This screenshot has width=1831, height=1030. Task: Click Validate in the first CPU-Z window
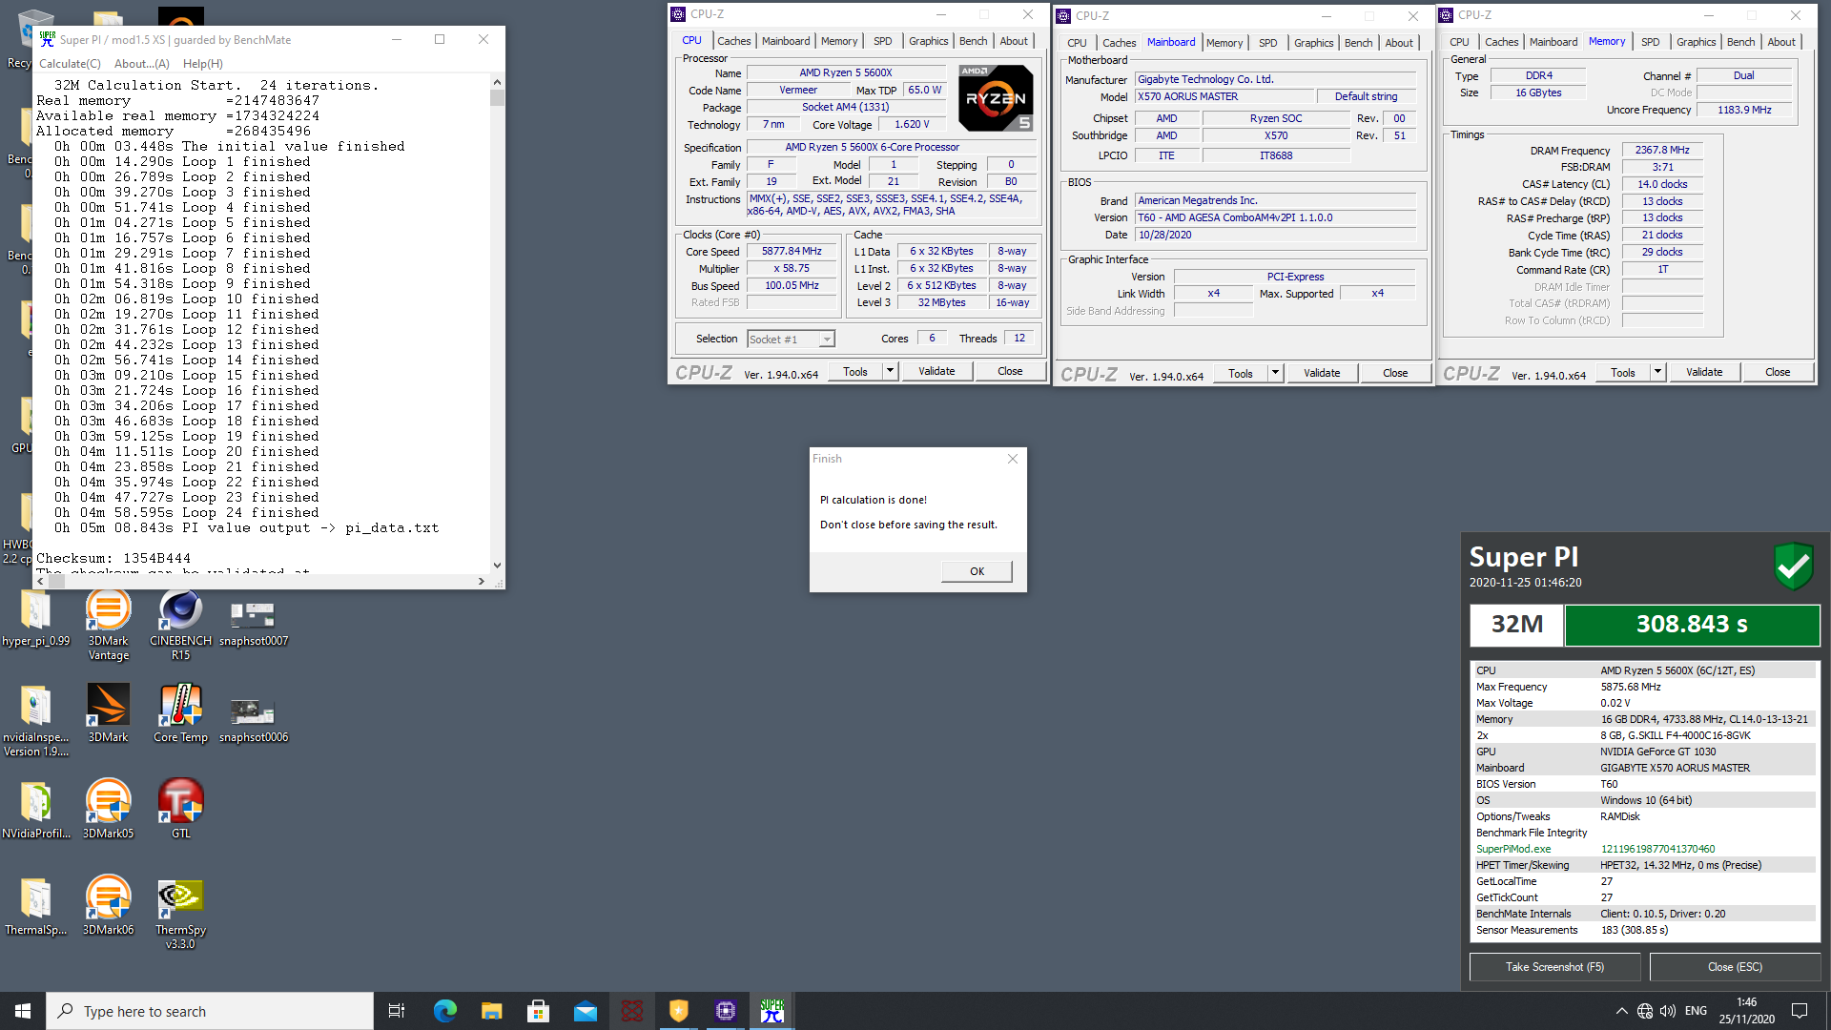pos(936,371)
